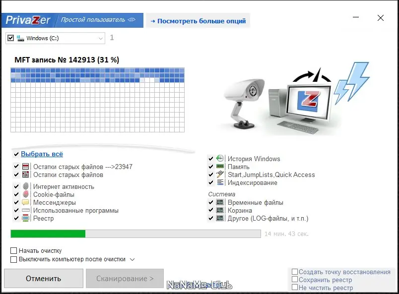Viewport: 399px width, 294px height.
Task: Uncheck Корзина checkmark
Action: coord(211,210)
